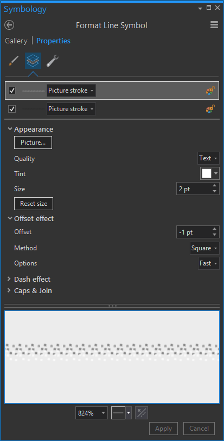Screen dimensions: 224x441
Task: Click color lock icon on first stroke layer
Action: (210, 90)
